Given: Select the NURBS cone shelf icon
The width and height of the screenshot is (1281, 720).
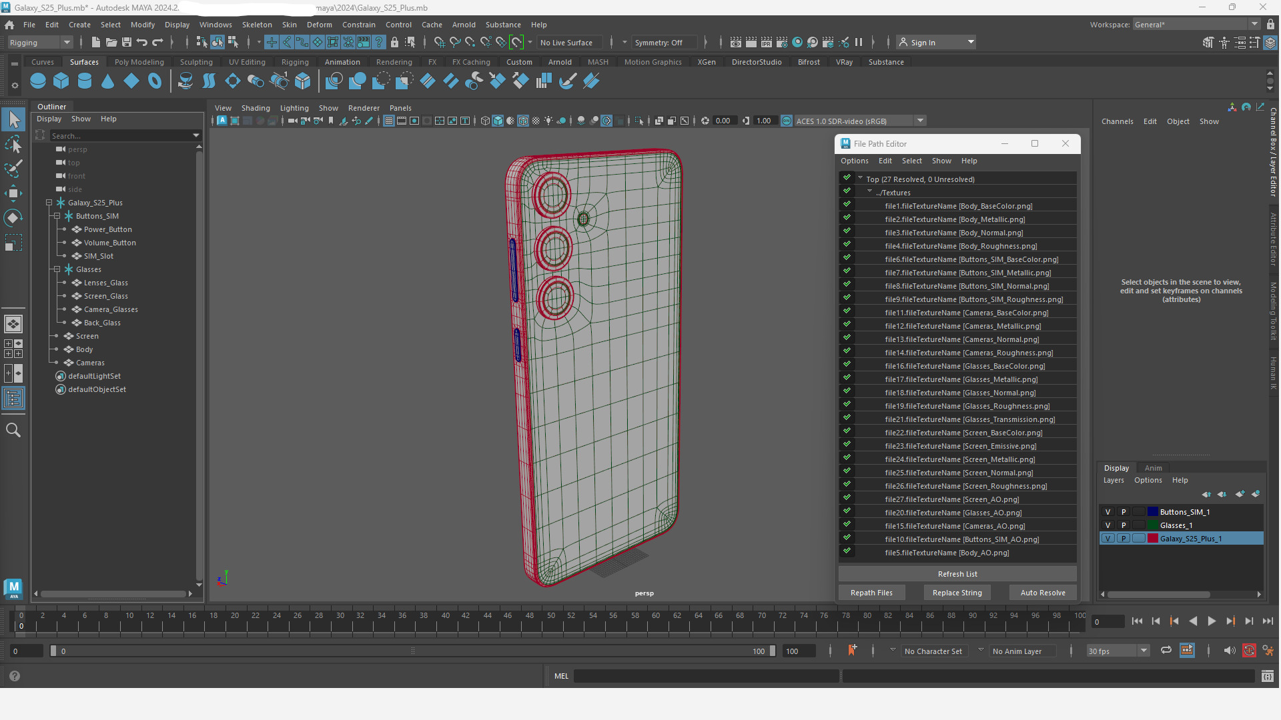Looking at the screenshot, I should pyautogui.click(x=107, y=81).
